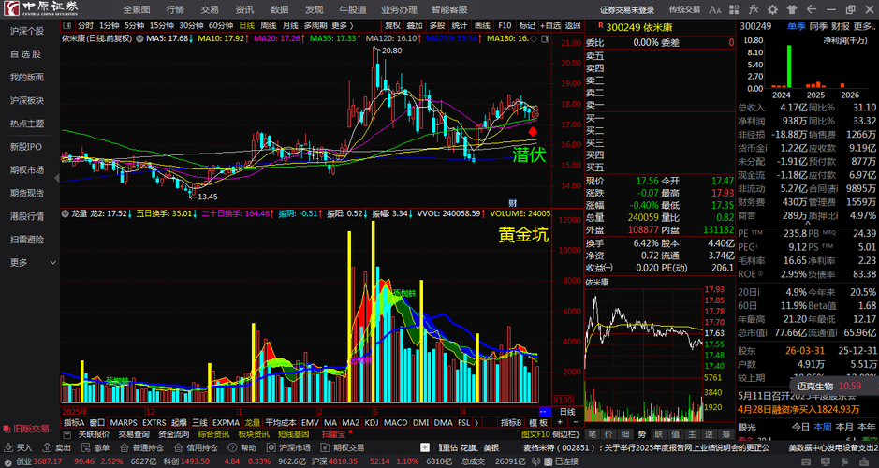Click the red diamond marker on price chart
This screenshot has width=879, height=468.
533,132
